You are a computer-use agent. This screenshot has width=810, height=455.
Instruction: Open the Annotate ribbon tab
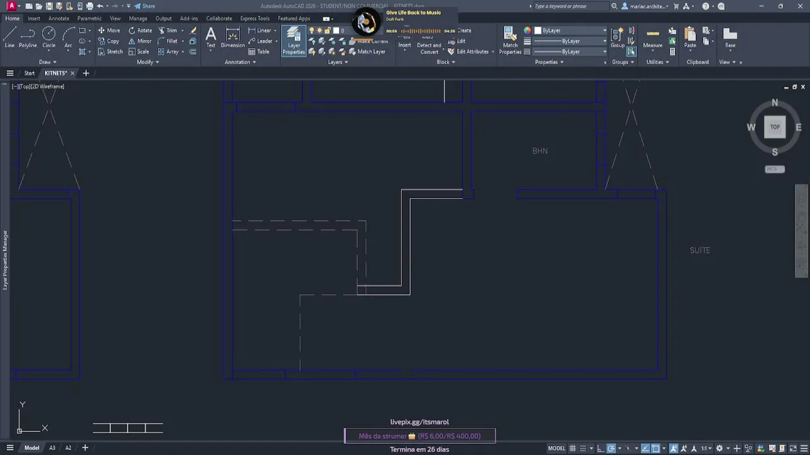click(59, 18)
